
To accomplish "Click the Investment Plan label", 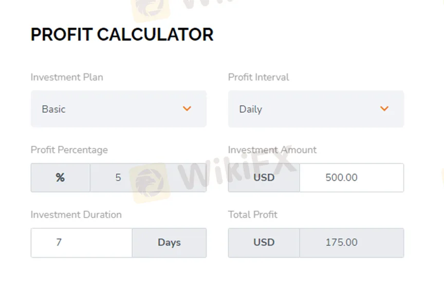I will tap(67, 77).
